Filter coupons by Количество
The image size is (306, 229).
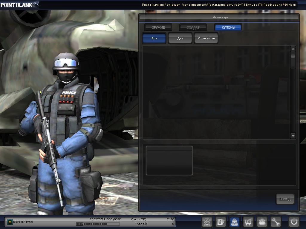coord(206,38)
